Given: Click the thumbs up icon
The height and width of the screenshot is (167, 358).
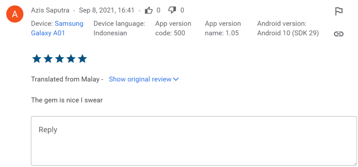Looking at the screenshot, I should 149,10.
